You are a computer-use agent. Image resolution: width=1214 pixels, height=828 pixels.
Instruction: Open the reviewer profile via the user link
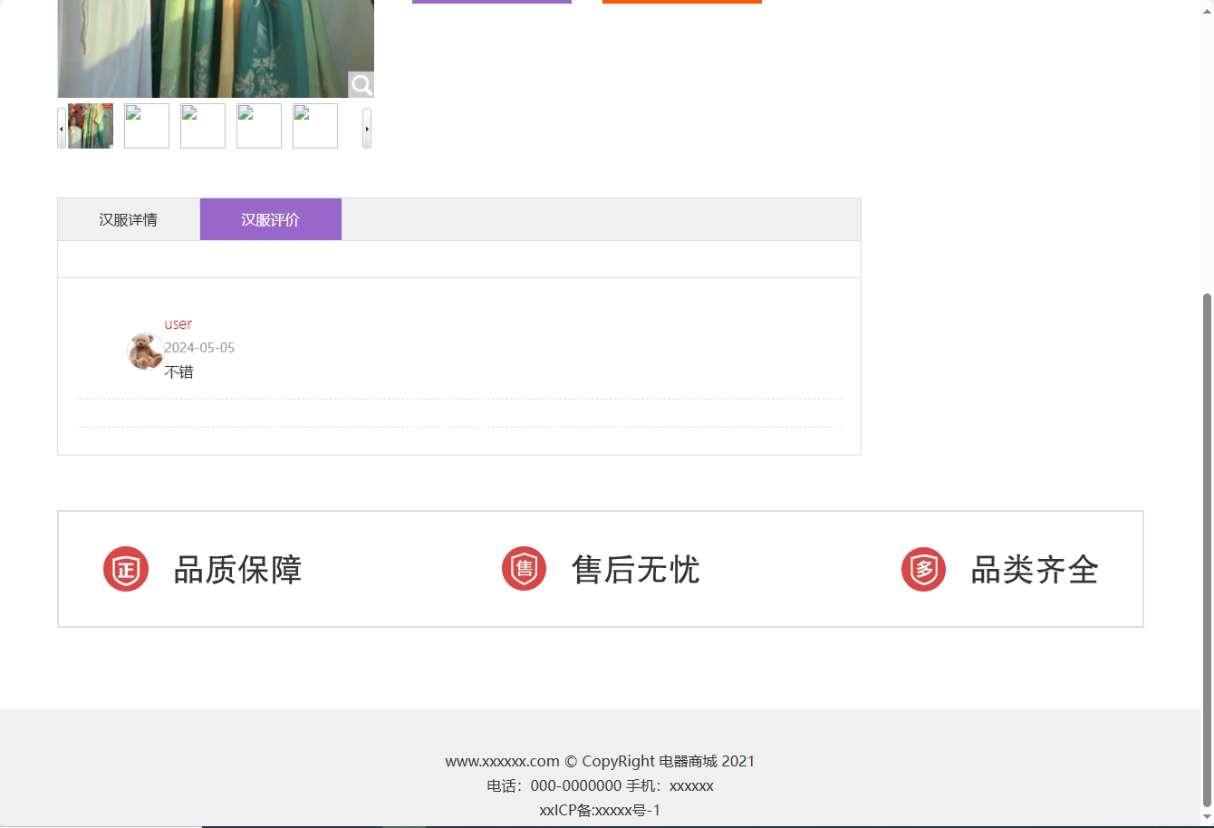178,323
